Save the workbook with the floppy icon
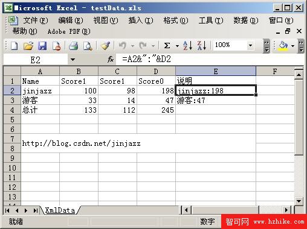This screenshot has height=229, width=307. click(x=42, y=46)
